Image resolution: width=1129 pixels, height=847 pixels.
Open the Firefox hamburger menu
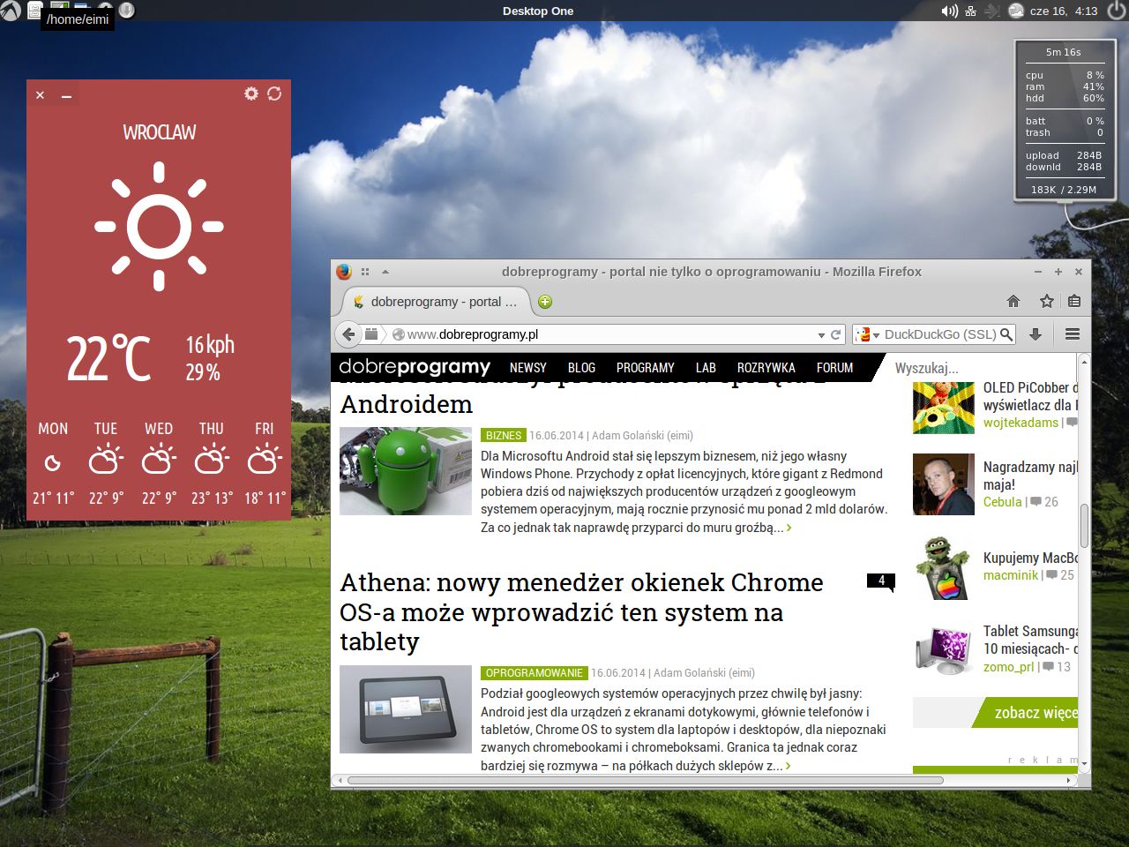pyautogui.click(x=1073, y=334)
